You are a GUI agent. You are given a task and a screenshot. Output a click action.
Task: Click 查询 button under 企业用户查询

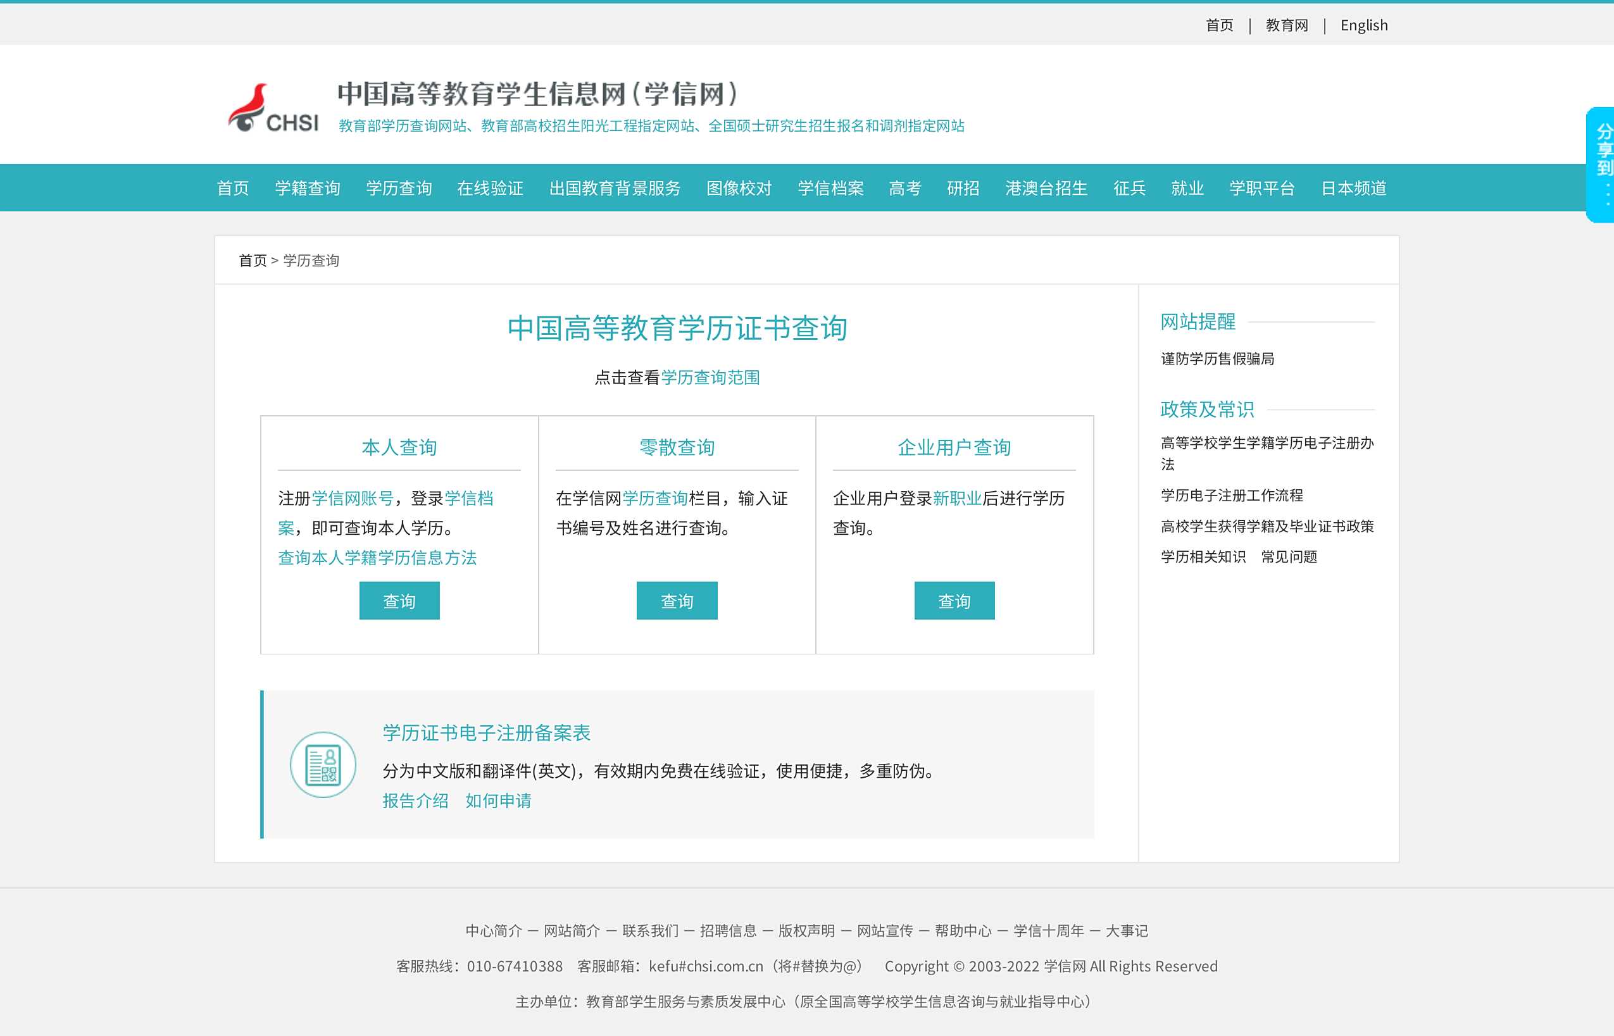coord(953,601)
